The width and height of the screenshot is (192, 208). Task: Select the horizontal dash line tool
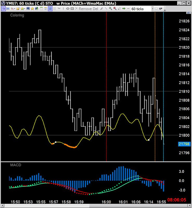pyautogui.click(x=128, y=9)
